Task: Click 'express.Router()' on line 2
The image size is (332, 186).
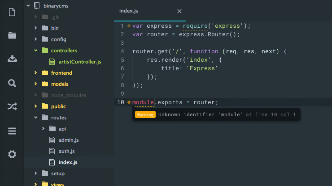Action: coord(207,34)
